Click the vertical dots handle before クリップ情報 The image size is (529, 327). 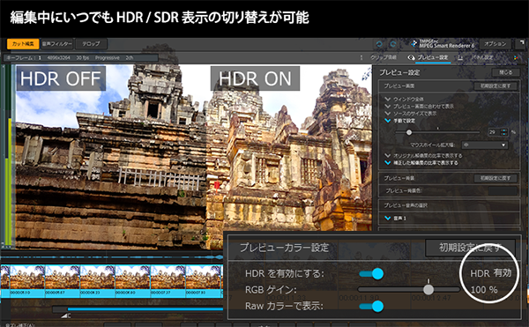pyautogui.click(x=361, y=57)
